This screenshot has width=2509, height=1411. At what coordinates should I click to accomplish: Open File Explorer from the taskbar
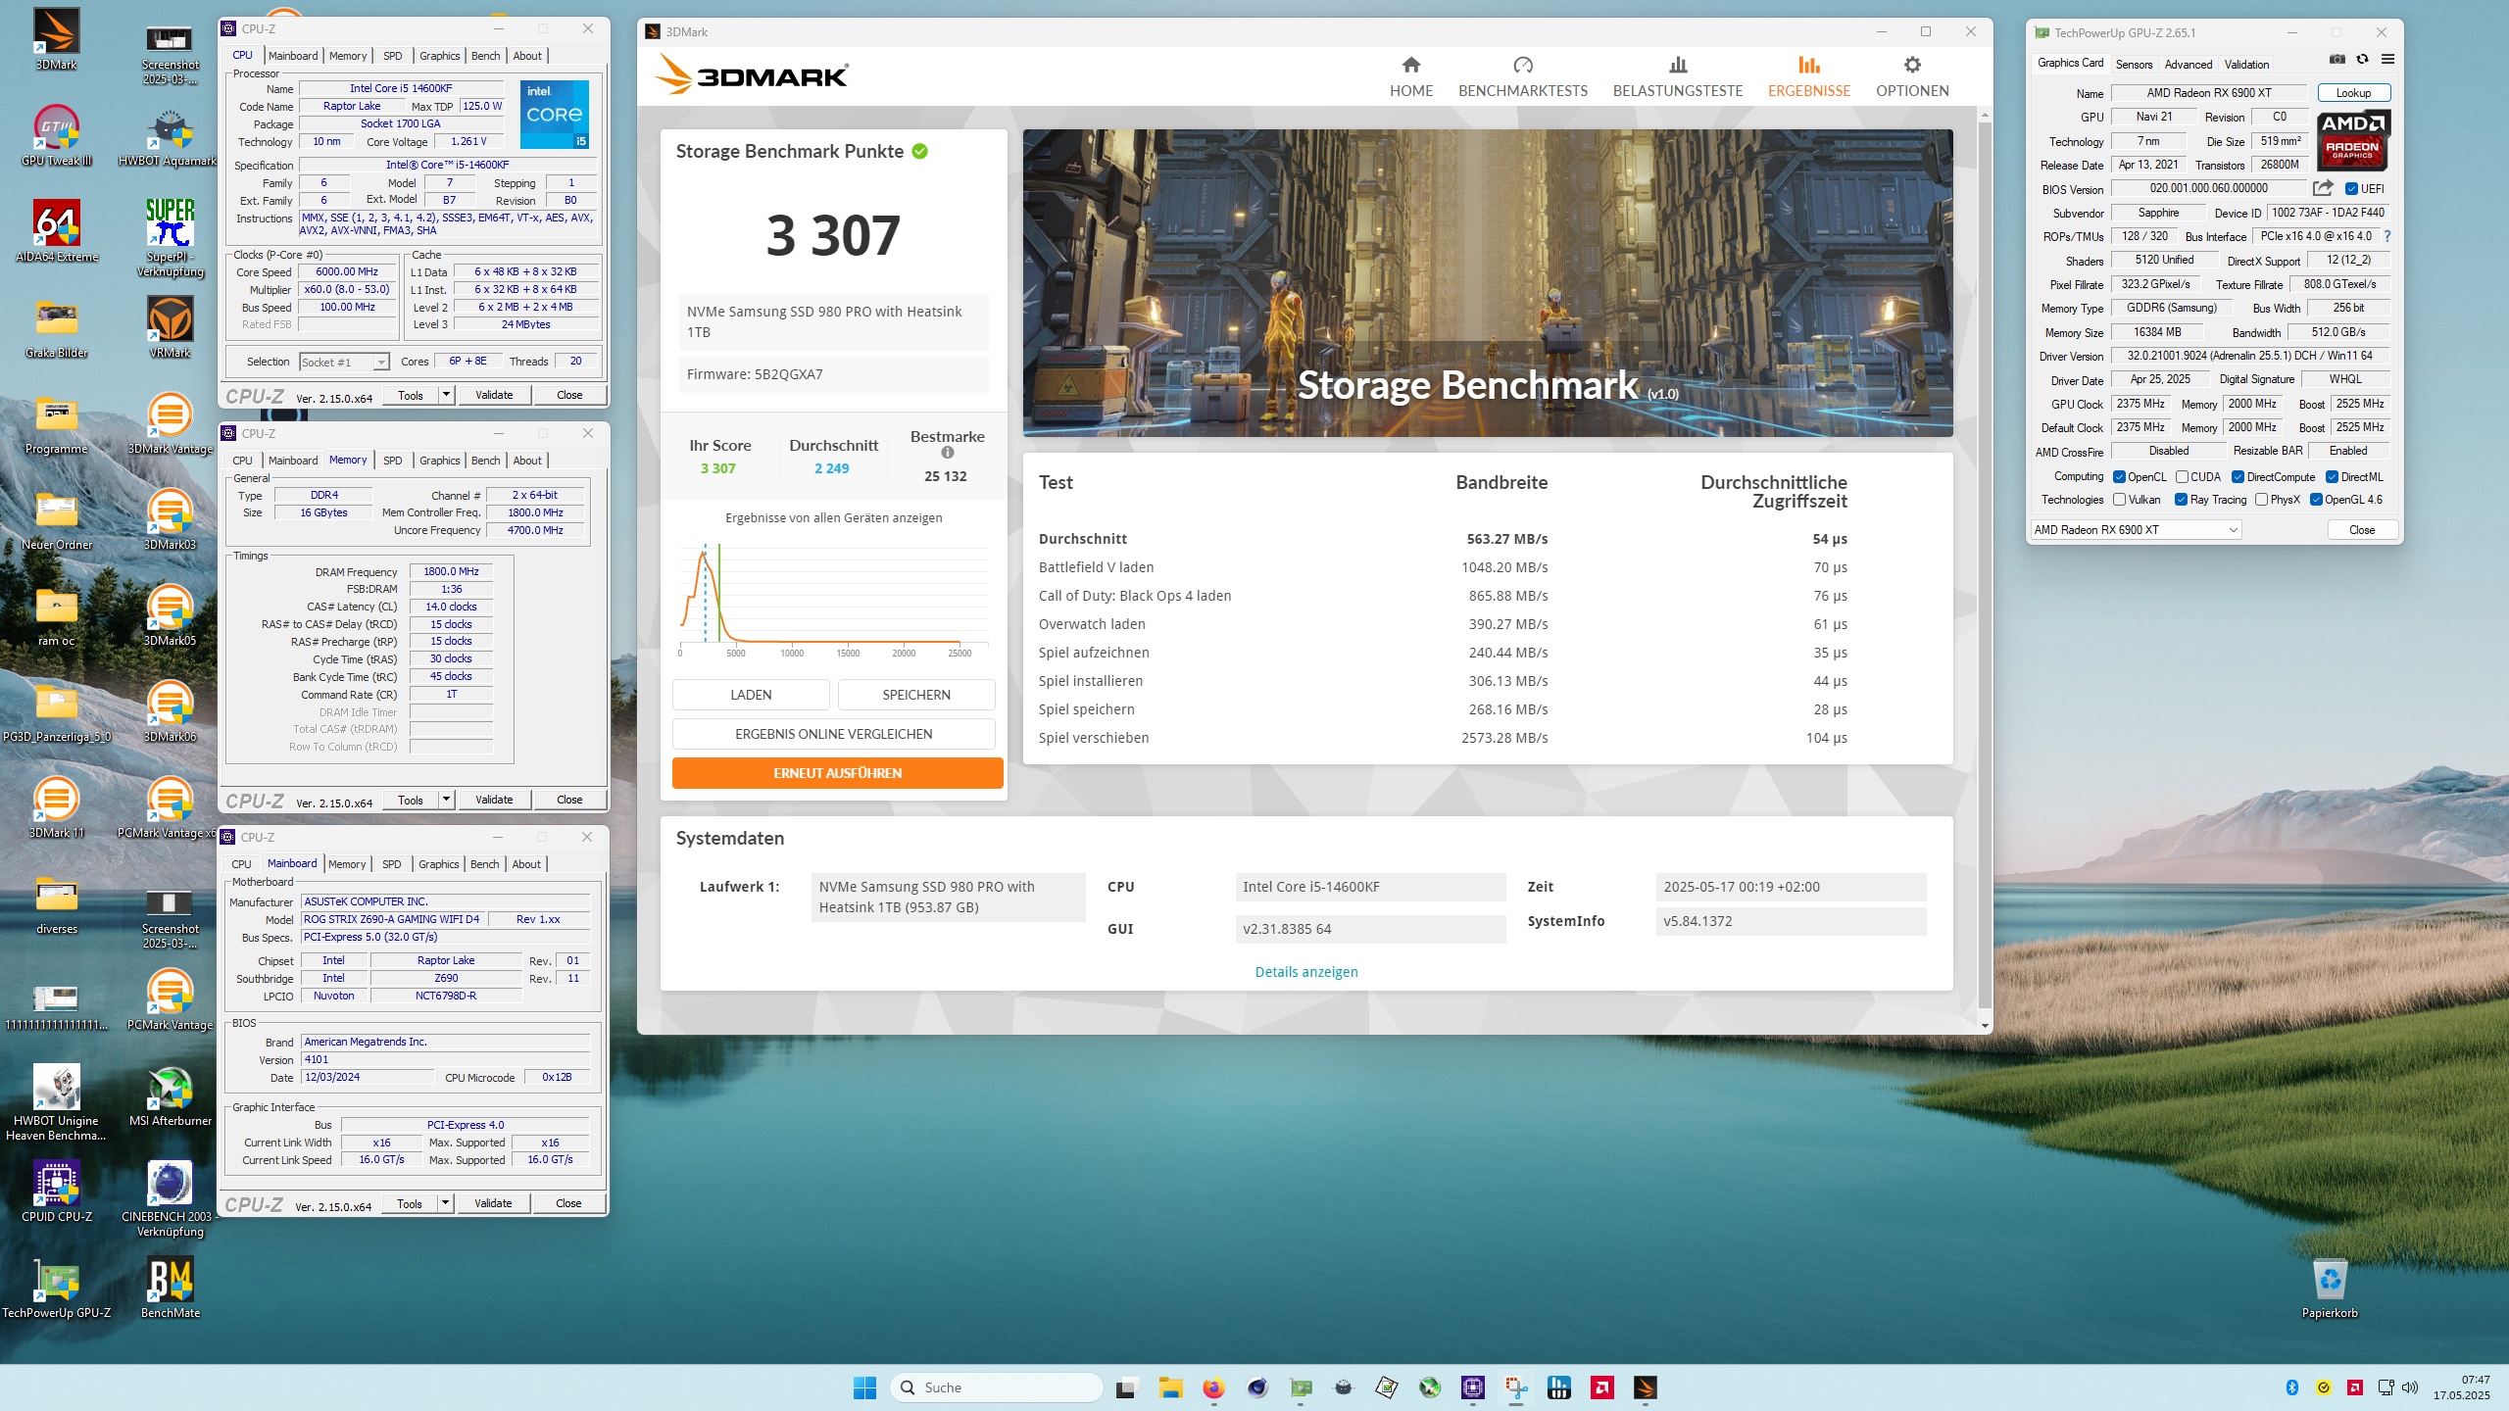[x=1170, y=1387]
